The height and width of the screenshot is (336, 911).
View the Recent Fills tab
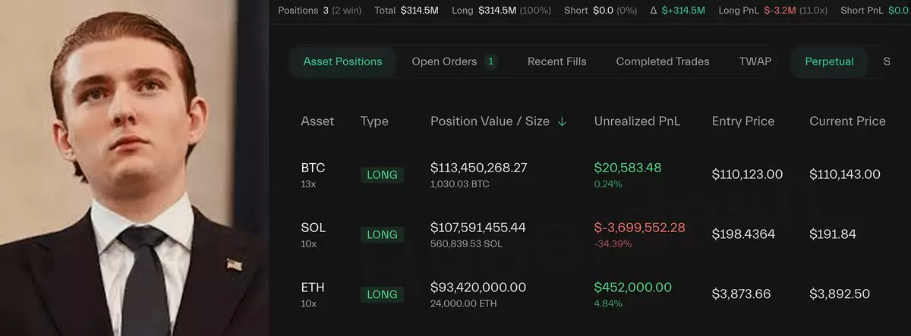click(x=556, y=61)
